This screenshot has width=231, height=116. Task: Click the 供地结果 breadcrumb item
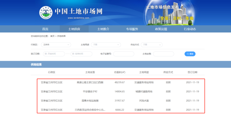click(x=61, y=36)
